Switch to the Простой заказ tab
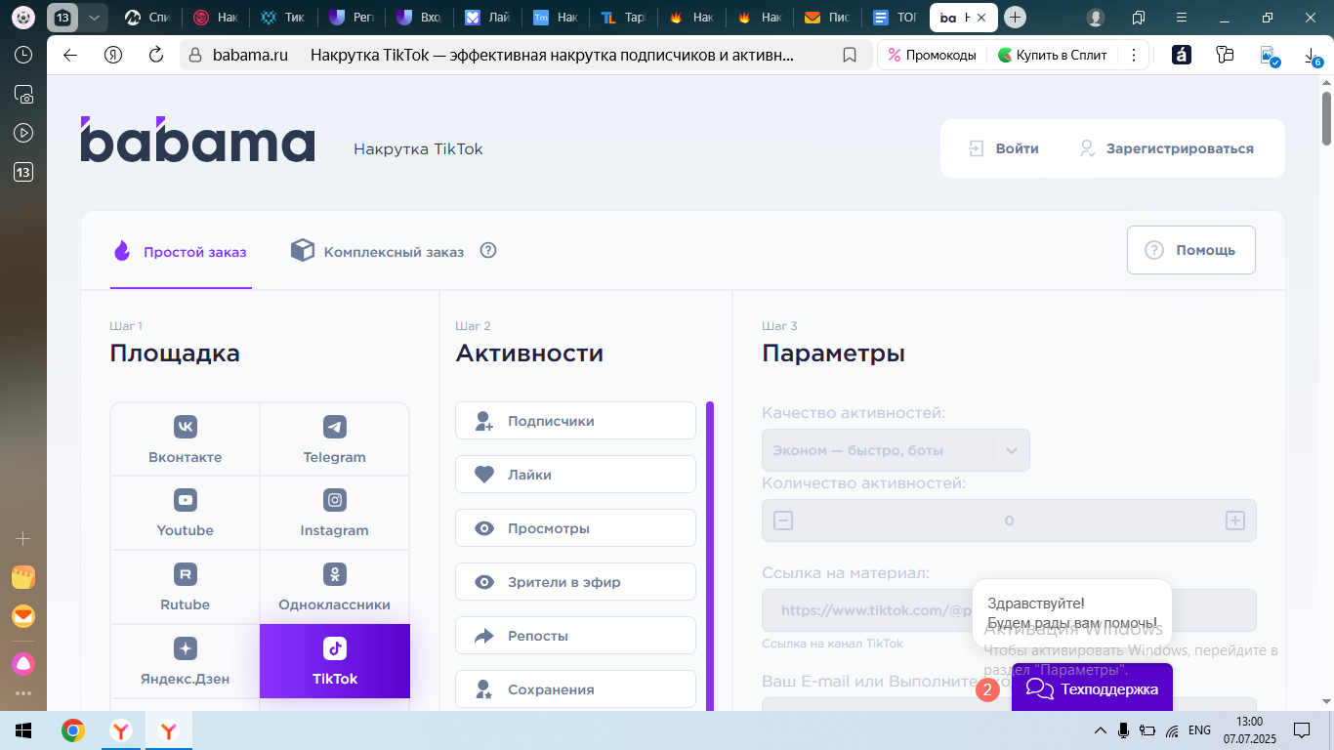 point(182,251)
